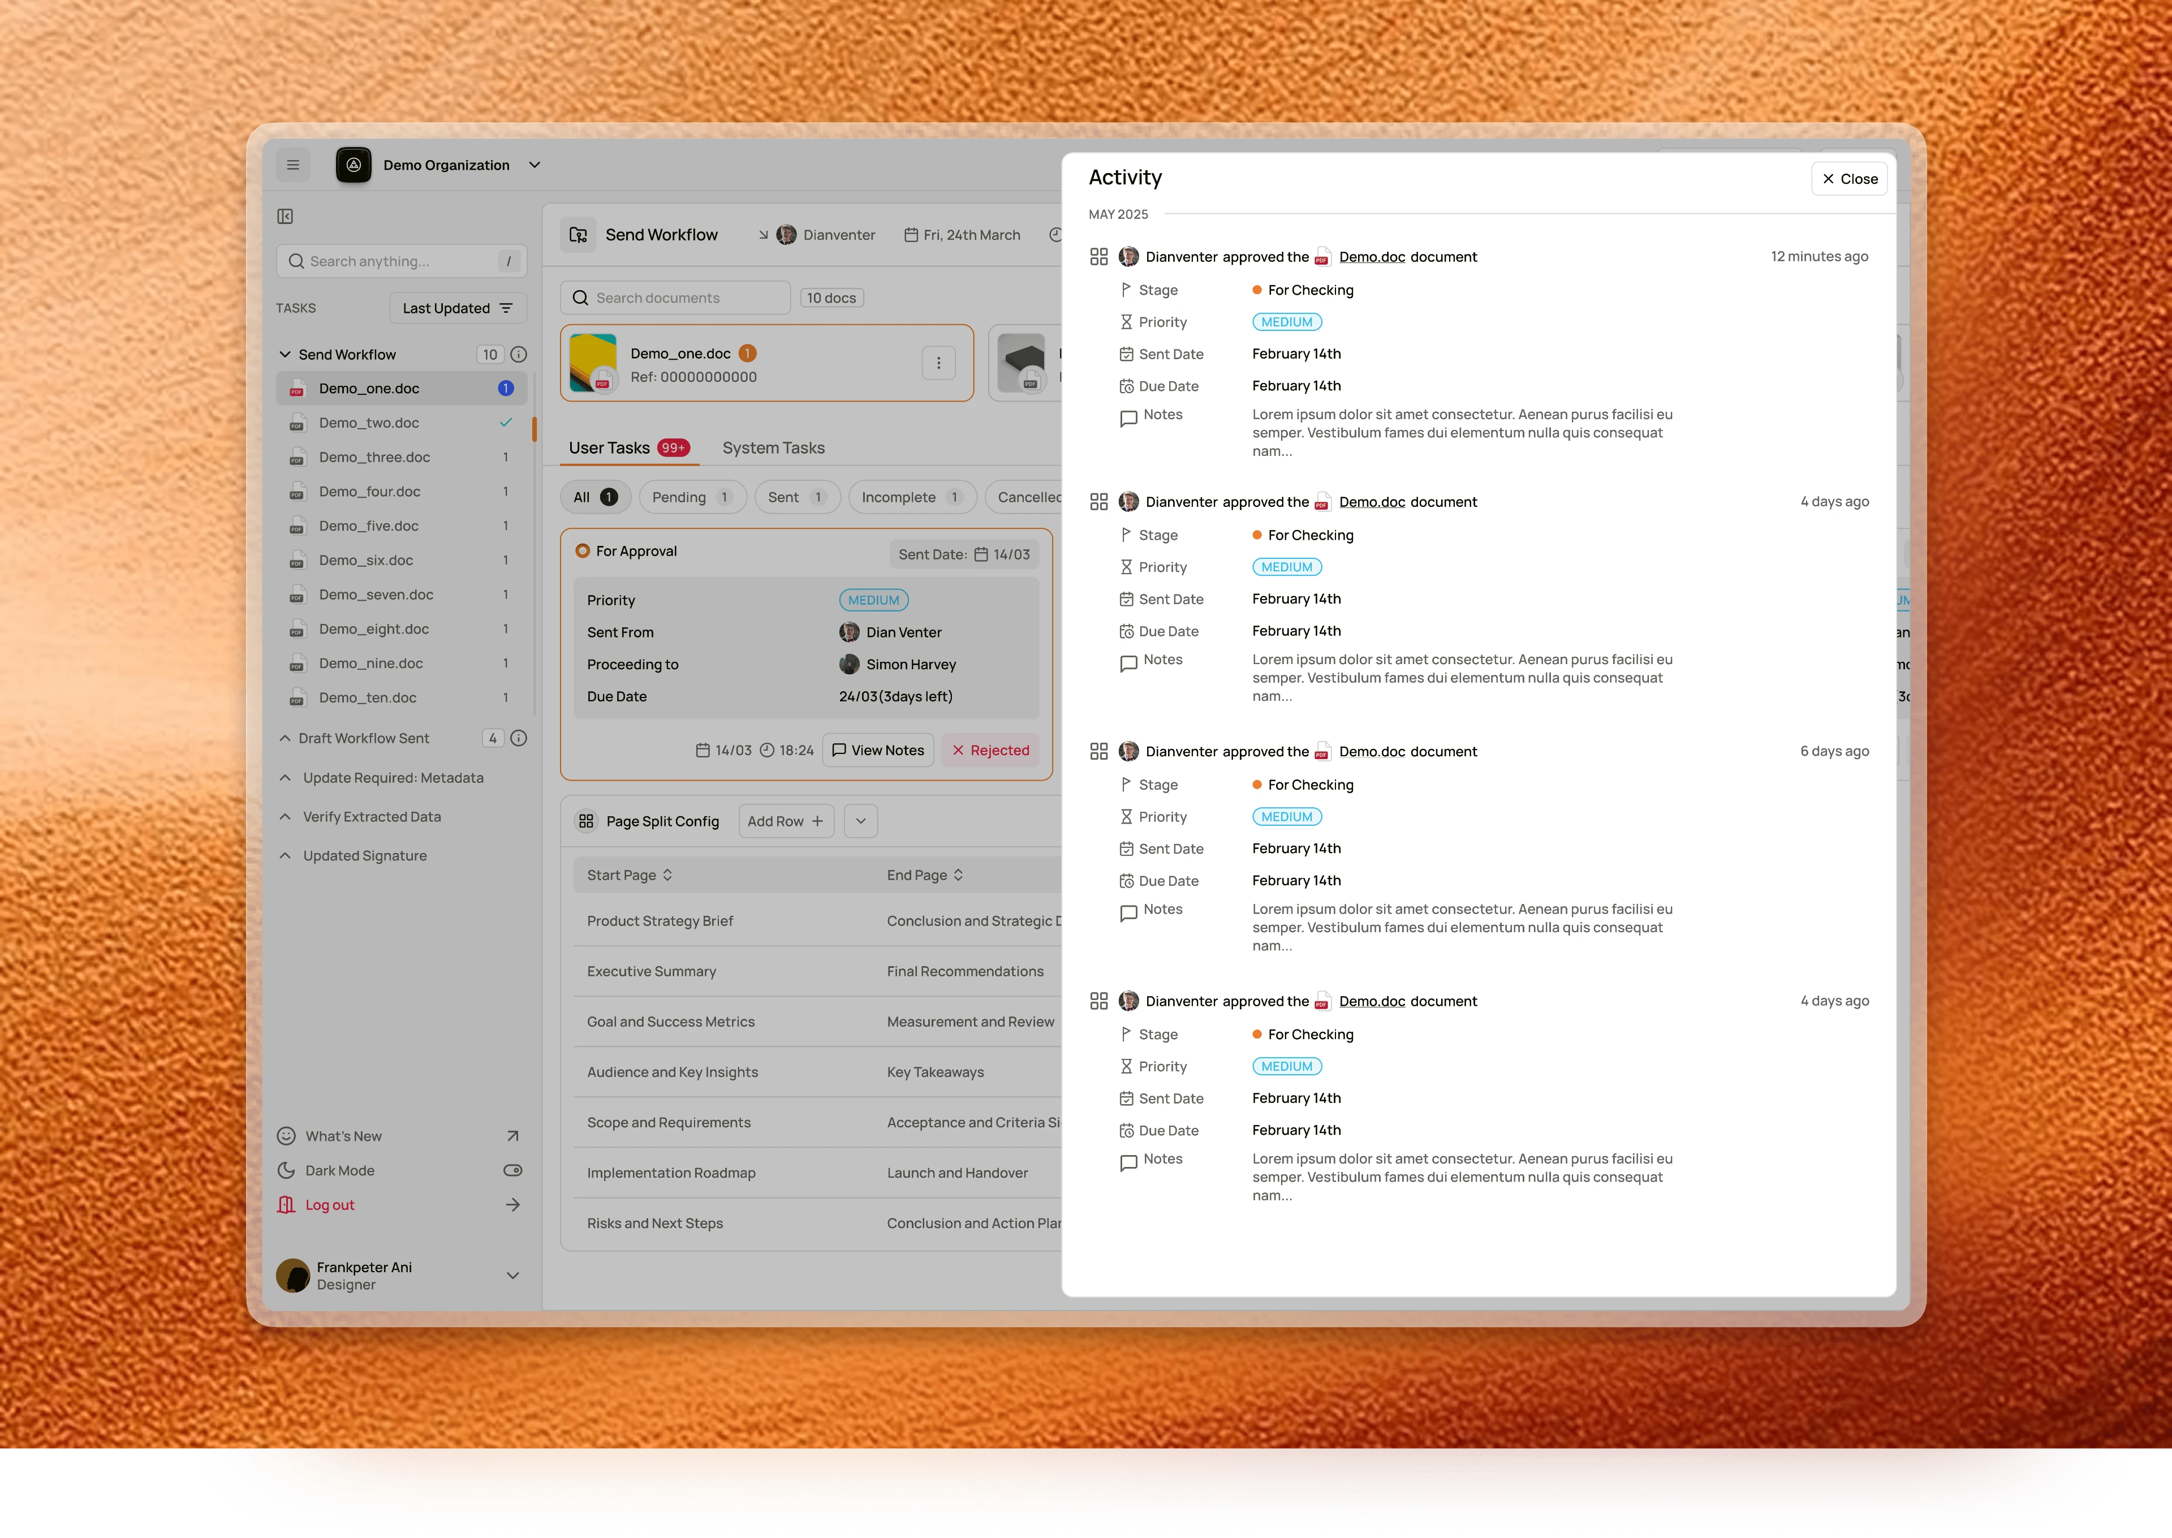Click the Demo Organization logo icon

353,165
